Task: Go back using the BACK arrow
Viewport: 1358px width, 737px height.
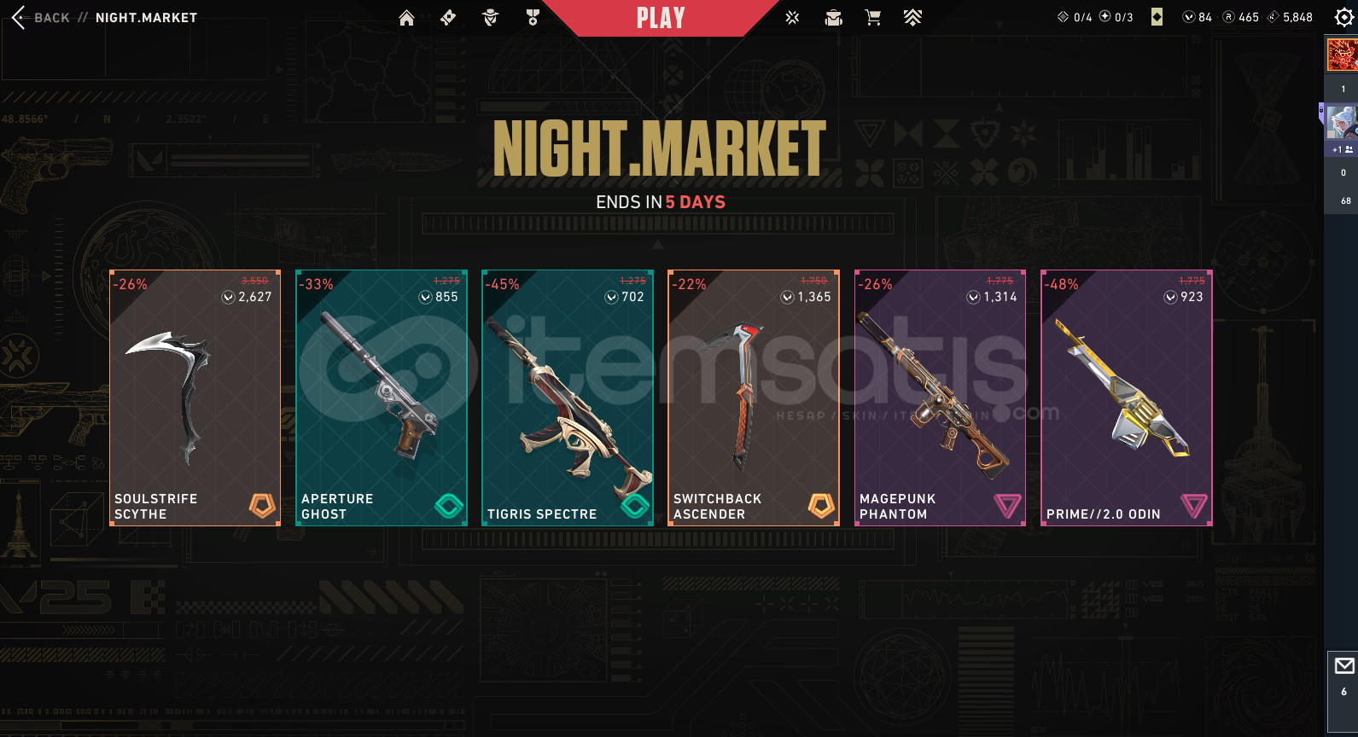Action: pos(40,17)
